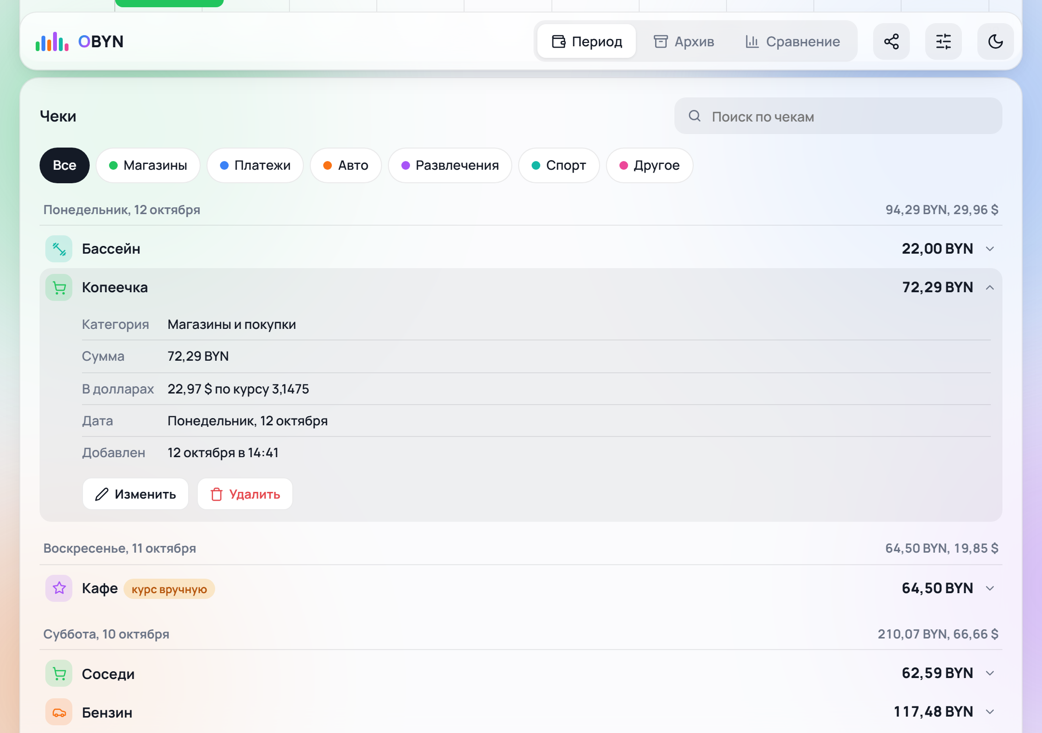Filter receipts by Авто
This screenshot has width=1042, height=733.
[x=346, y=165]
